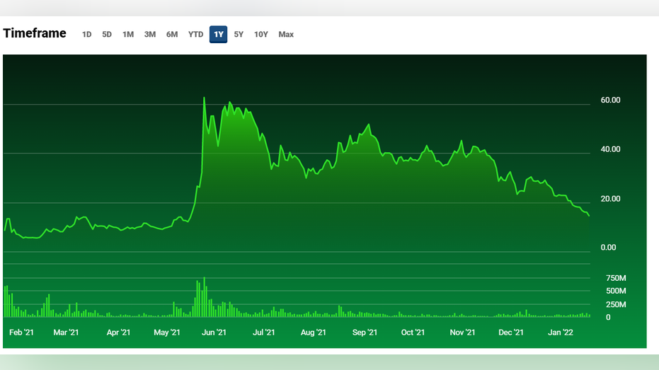Click the 500M volume axis label
Viewport: 659px width, 370px height.
[616, 291]
